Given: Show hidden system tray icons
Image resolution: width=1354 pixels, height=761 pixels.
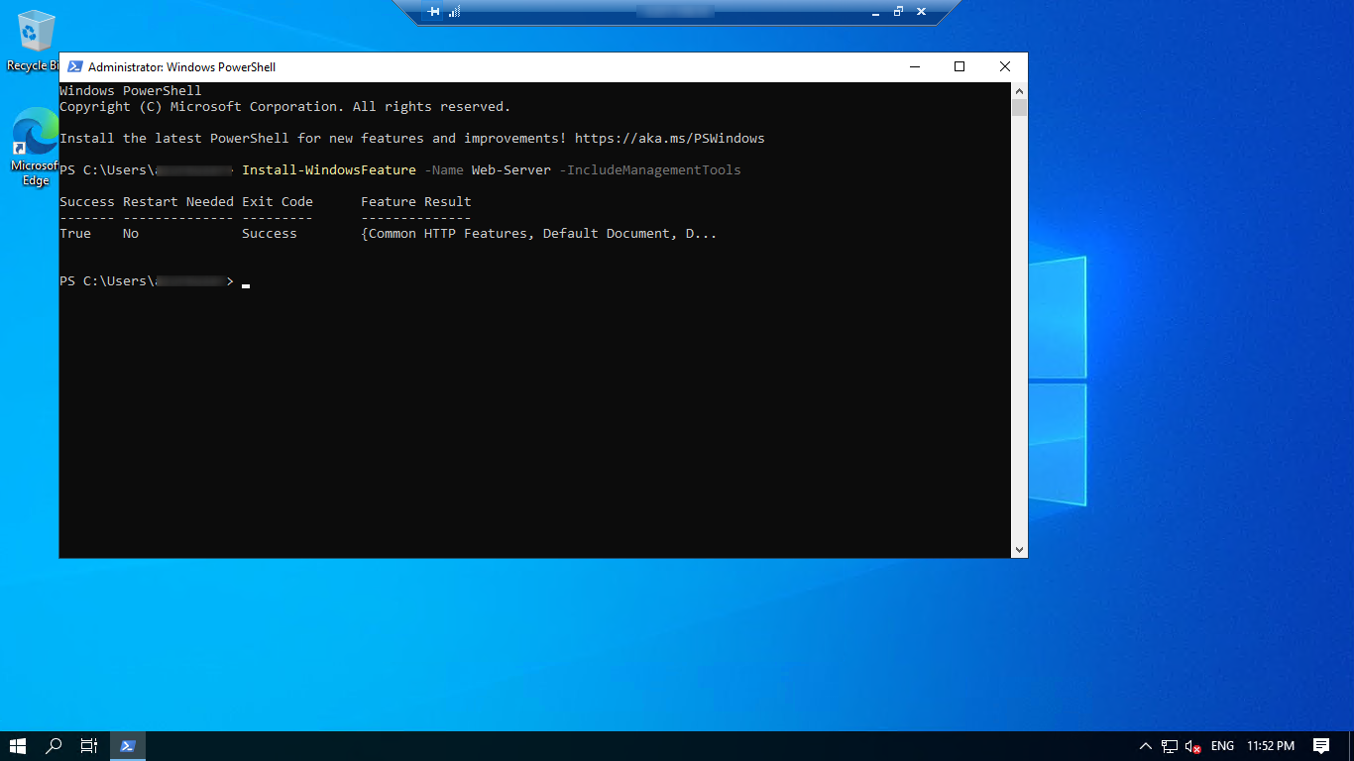Looking at the screenshot, I should point(1146,746).
